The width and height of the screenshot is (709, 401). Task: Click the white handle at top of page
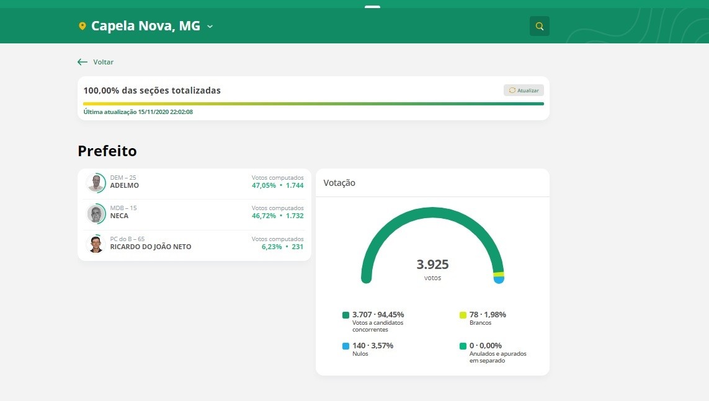372,7
